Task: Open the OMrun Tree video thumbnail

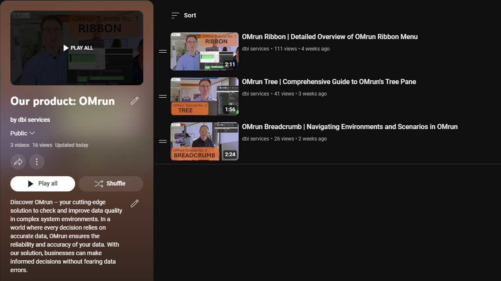Action: pos(205,96)
